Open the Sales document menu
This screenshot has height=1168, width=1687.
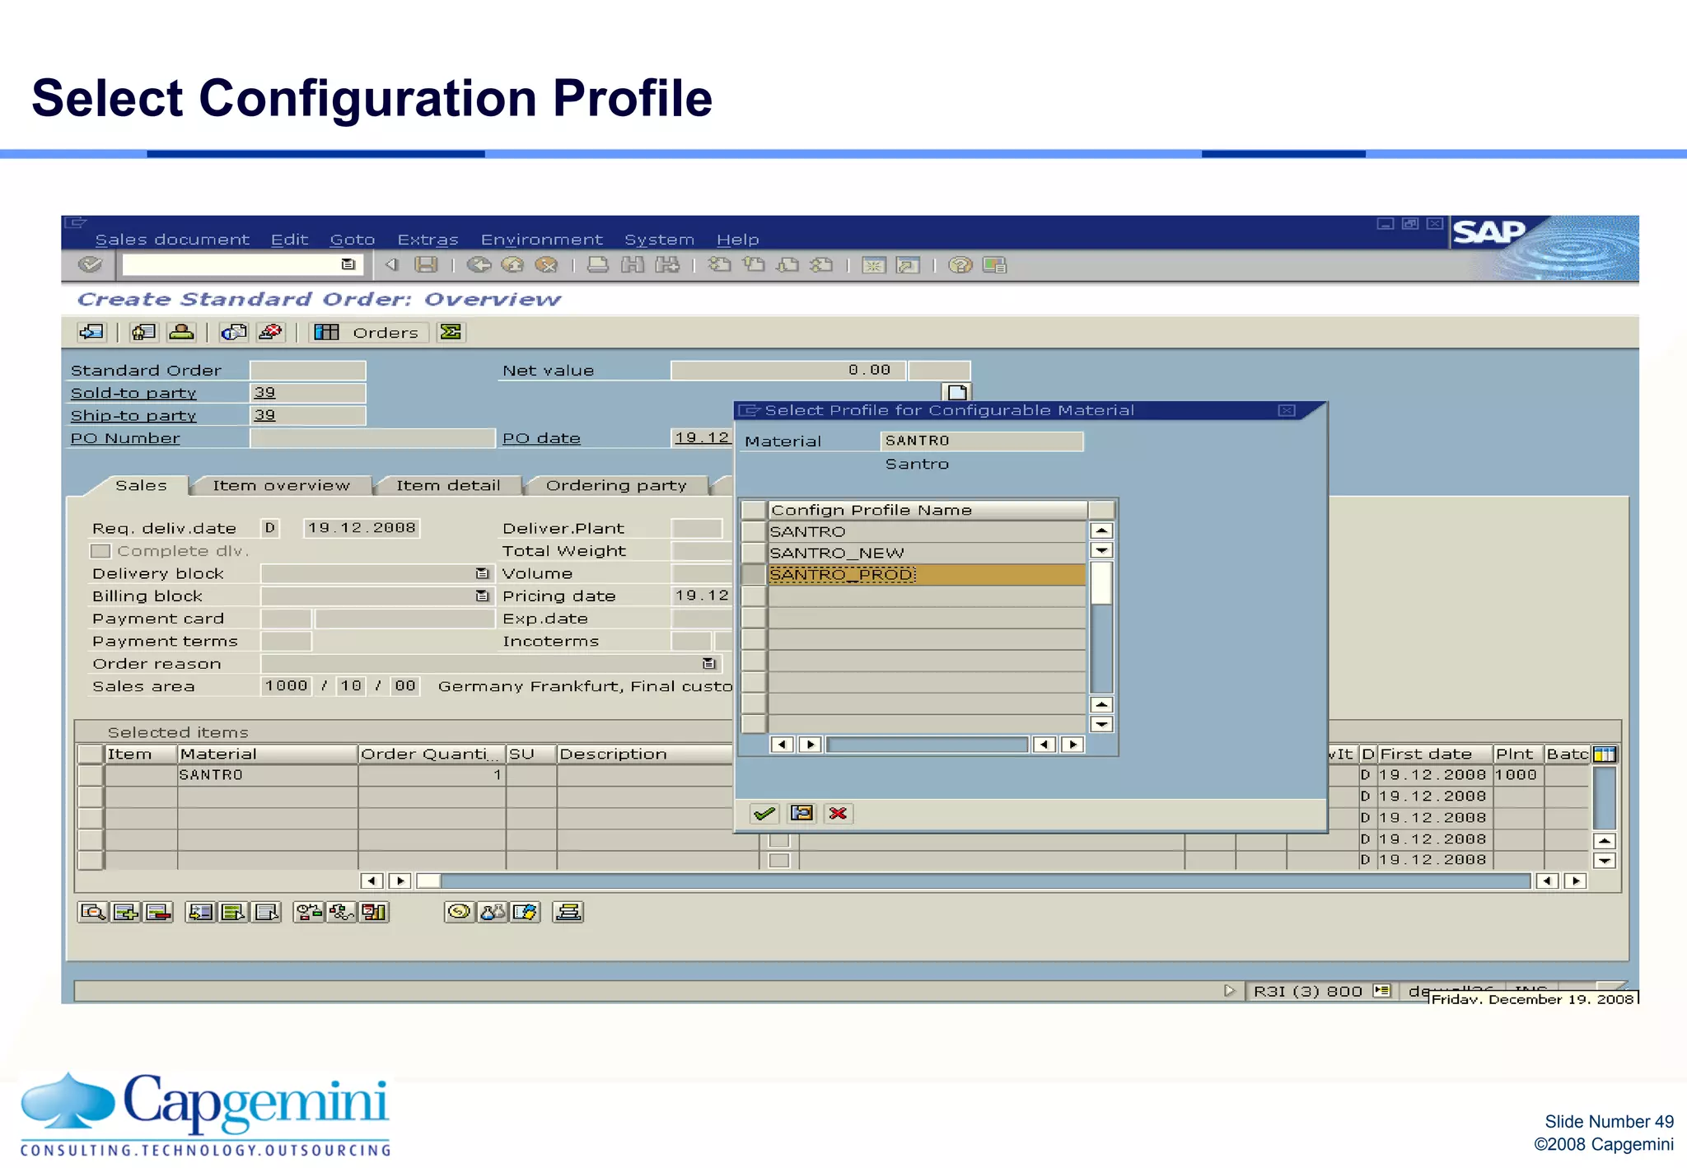tap(172, 240)
